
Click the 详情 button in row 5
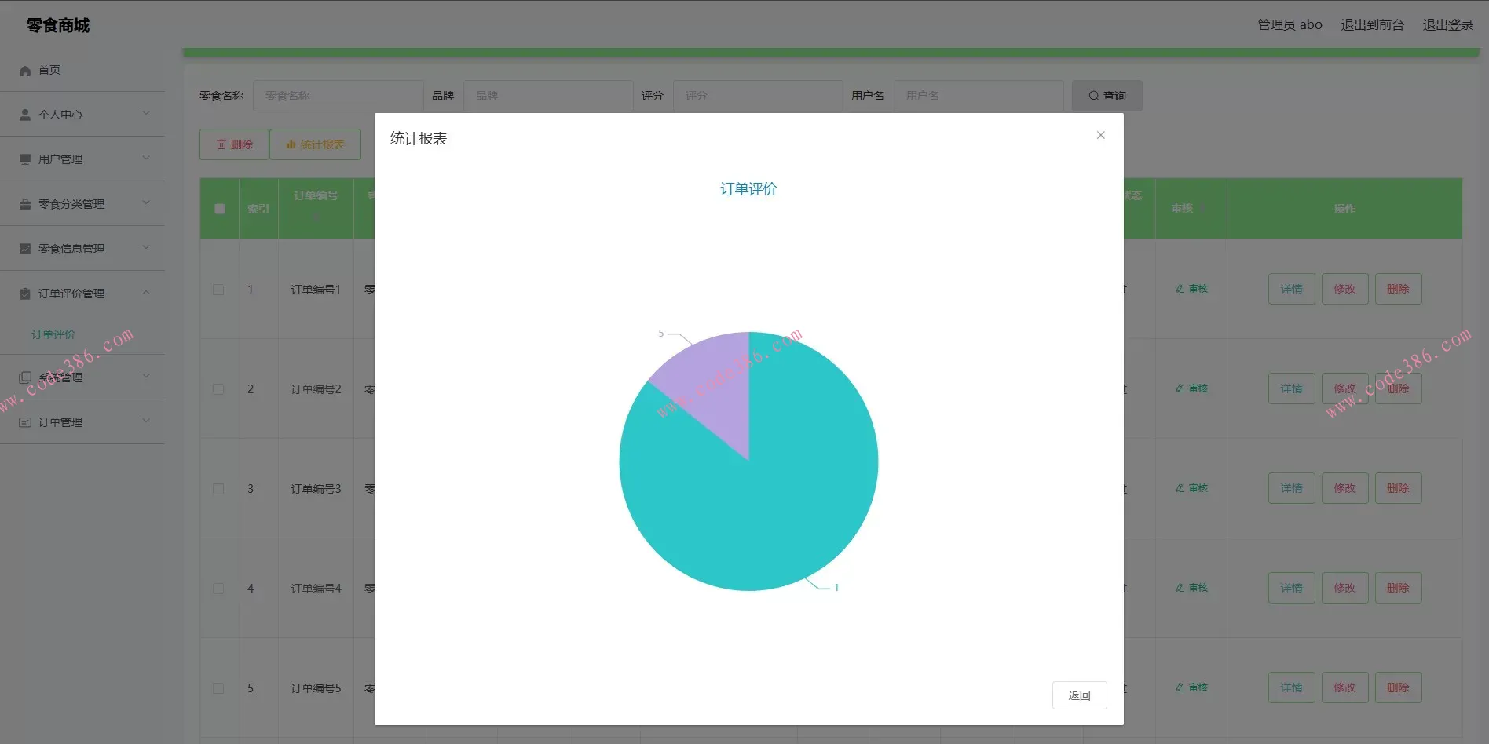(1291, 687)
